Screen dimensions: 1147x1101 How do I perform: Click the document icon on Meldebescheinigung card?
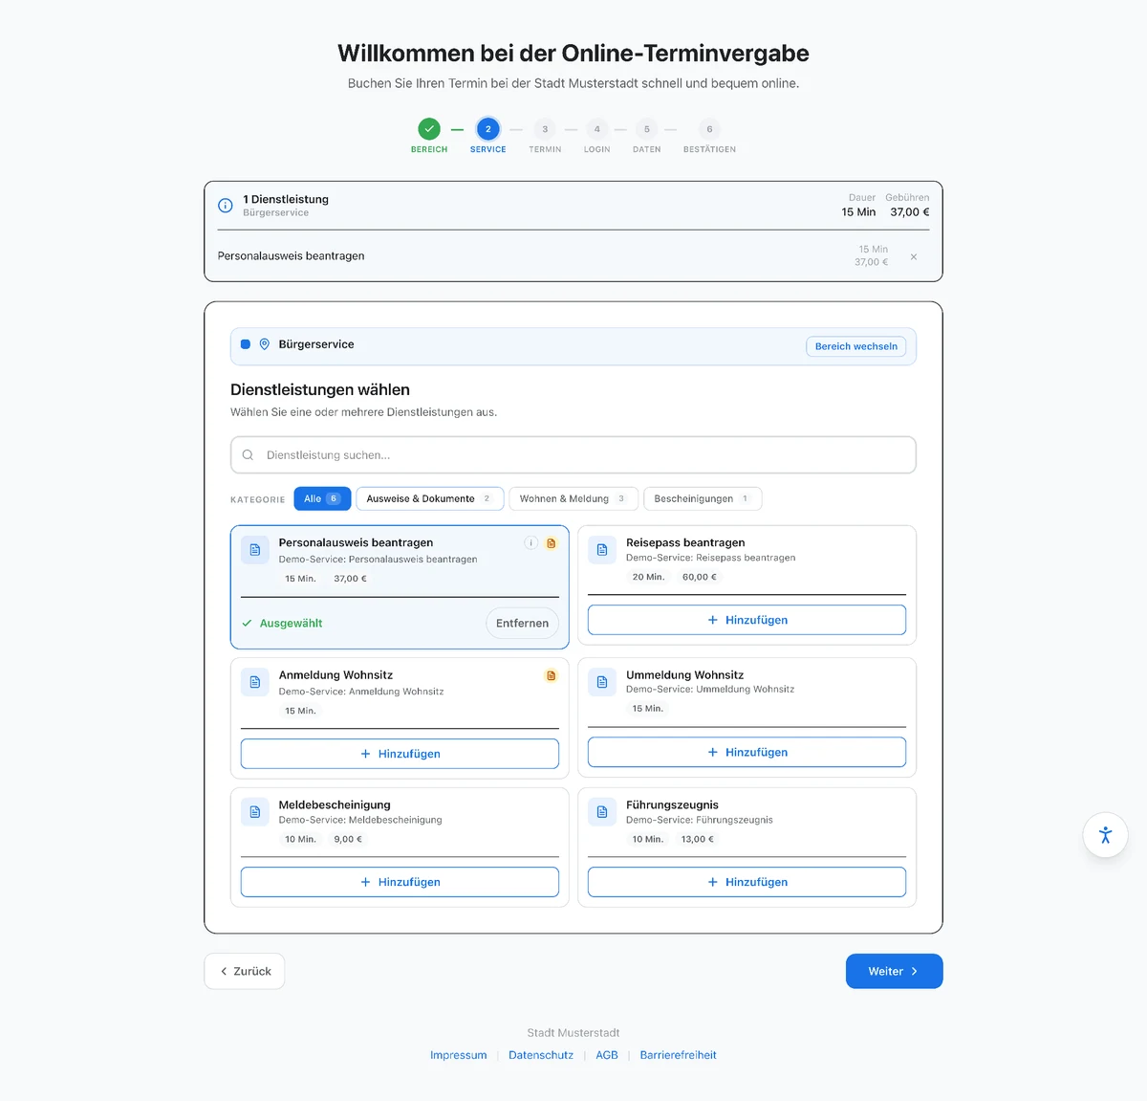click(255, 812)
